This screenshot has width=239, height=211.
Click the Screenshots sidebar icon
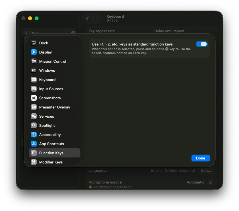[33, 98]
